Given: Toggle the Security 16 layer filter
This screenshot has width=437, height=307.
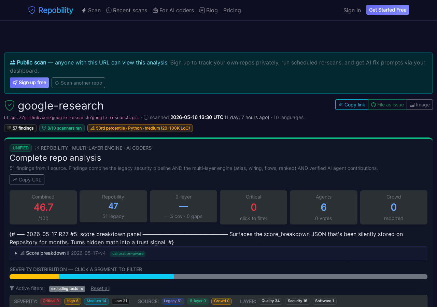Looking at the screenshot, I should (297, 301).
